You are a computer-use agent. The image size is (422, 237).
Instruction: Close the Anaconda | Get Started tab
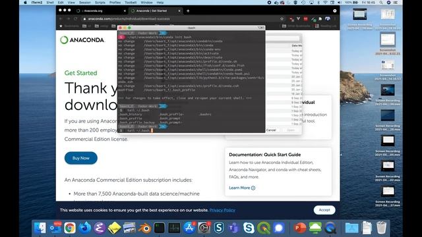coord(179,11)
